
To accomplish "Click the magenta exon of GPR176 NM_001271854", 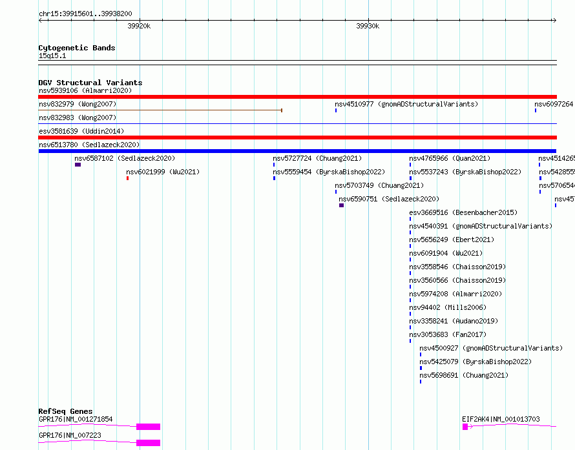I will tap(148, 427).
